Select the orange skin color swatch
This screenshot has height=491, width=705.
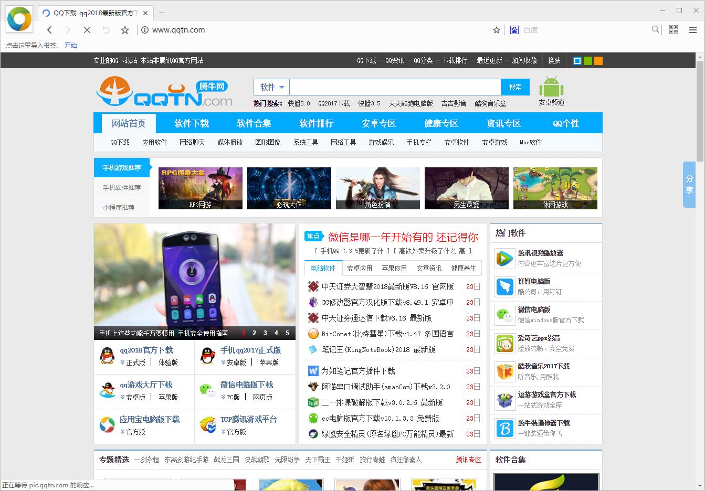(598, 61)
